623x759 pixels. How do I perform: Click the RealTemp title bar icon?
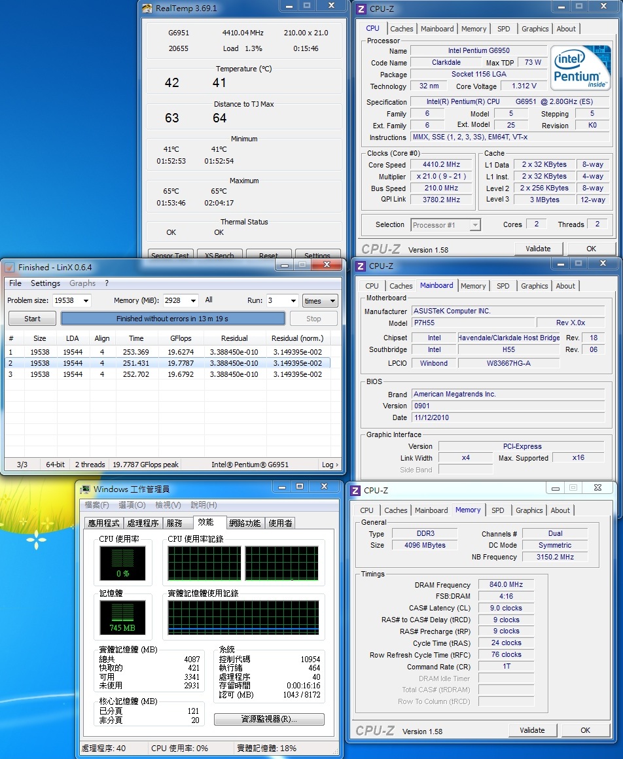tap(147, 9)
